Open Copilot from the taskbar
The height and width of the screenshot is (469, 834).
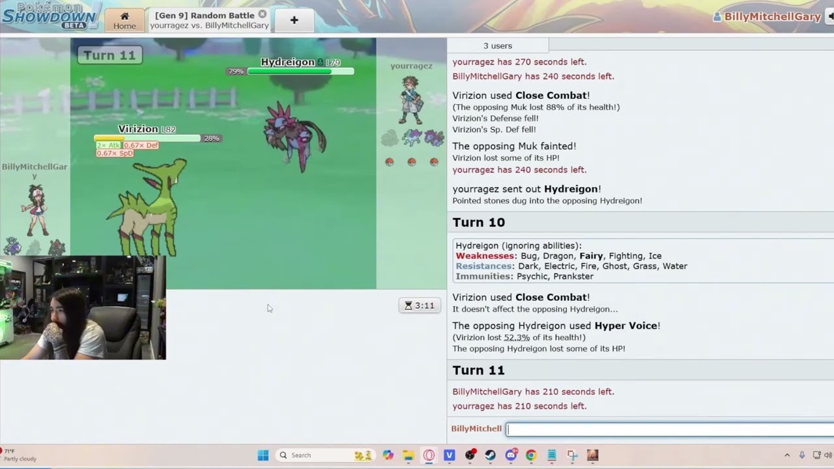(388, 455)
